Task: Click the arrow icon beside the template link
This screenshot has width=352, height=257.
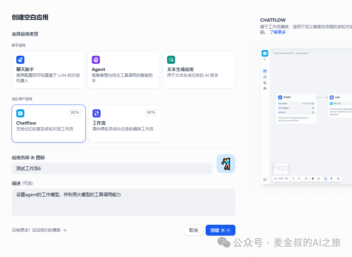Action: coord(65,230)
